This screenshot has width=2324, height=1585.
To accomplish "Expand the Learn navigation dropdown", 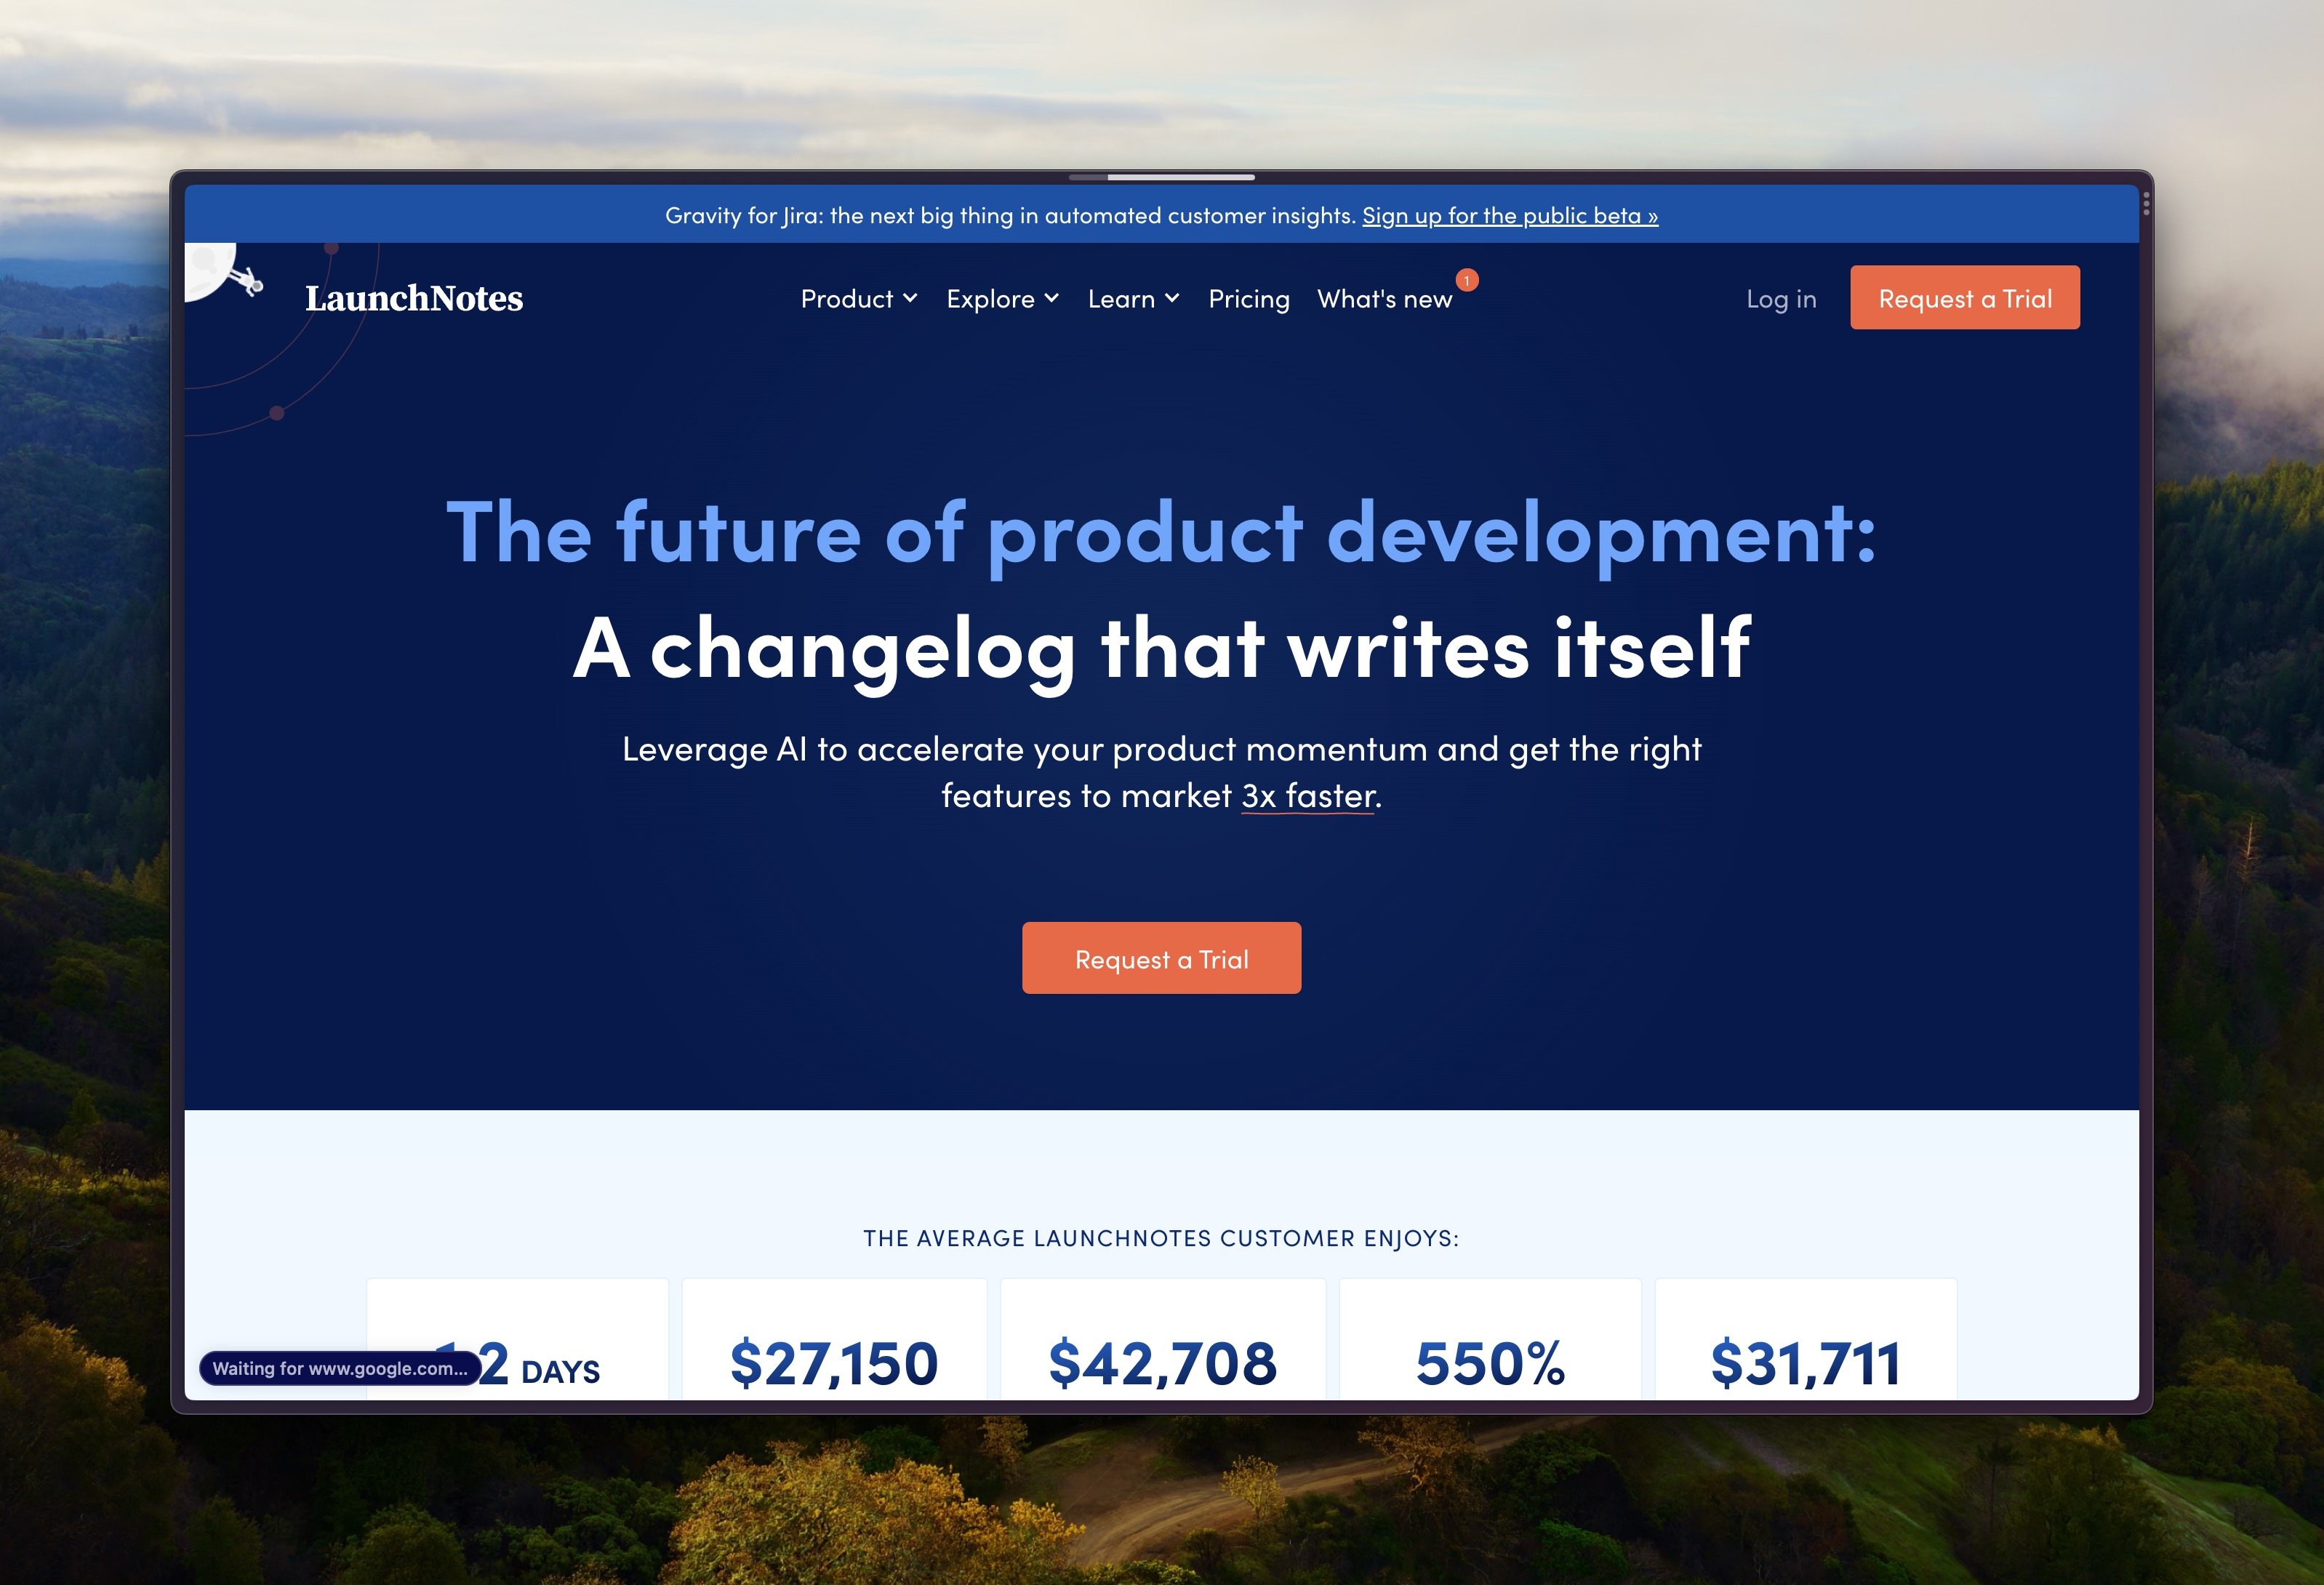I will point(1132,297).
